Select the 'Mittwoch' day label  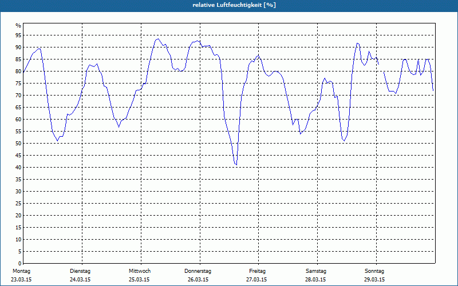140,271
